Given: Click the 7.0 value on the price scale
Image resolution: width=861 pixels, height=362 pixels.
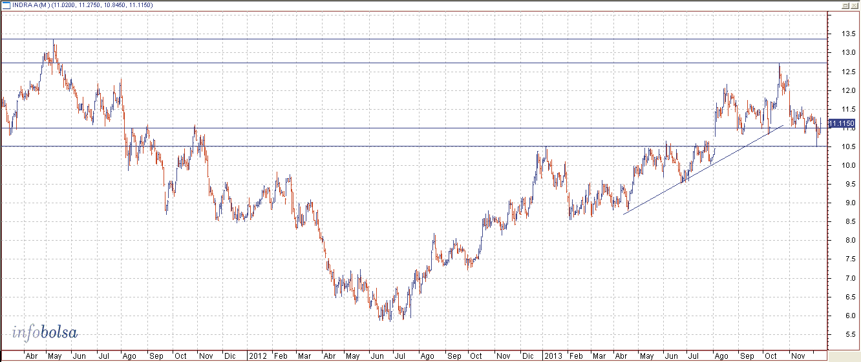Looking at the screenshot, I should coord(842,279).
